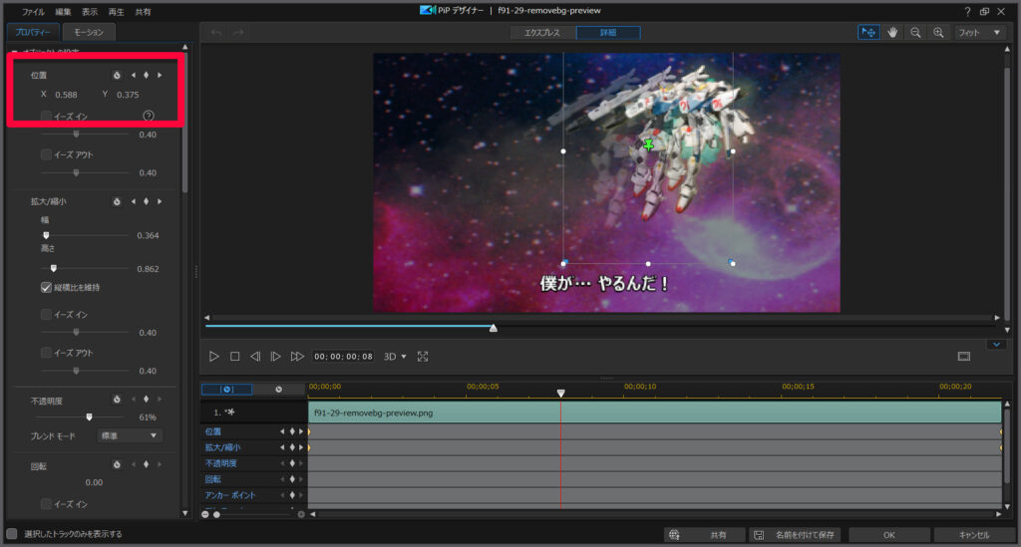The width and height of the screenshot is (1021, 547).
Task: Open ease-in help tooltip icon
Action: 149,116
